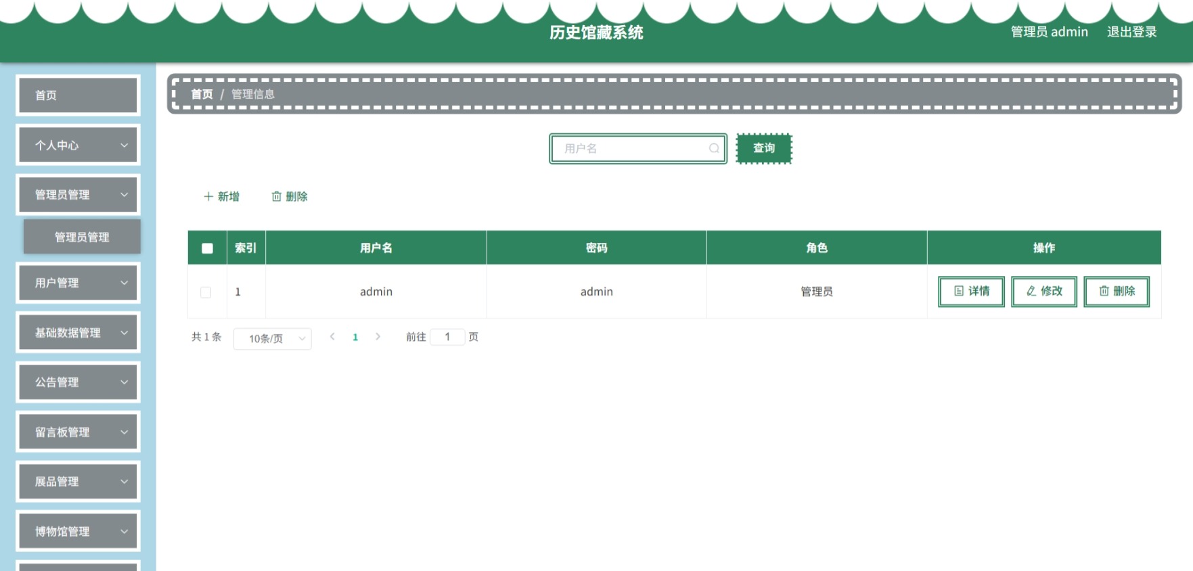Click the 用户名 column header
This screenshot has width=1193, height=571.
[x=376, y=248]
